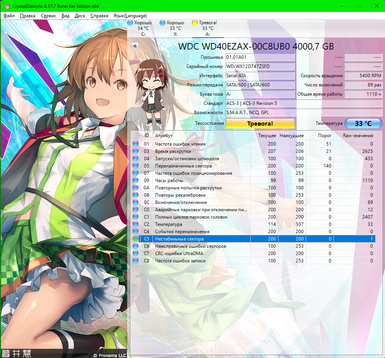
Task: Click status icon for События переназначения
Action: (x=136, y=231)
